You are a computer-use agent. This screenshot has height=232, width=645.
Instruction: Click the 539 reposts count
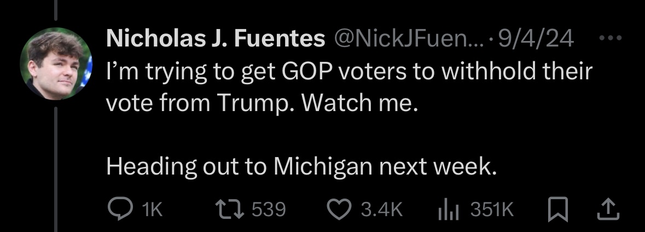coord(269,210)
